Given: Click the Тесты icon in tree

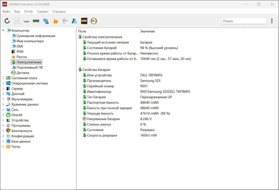Looking at the screenshot, I should point(8,146).
